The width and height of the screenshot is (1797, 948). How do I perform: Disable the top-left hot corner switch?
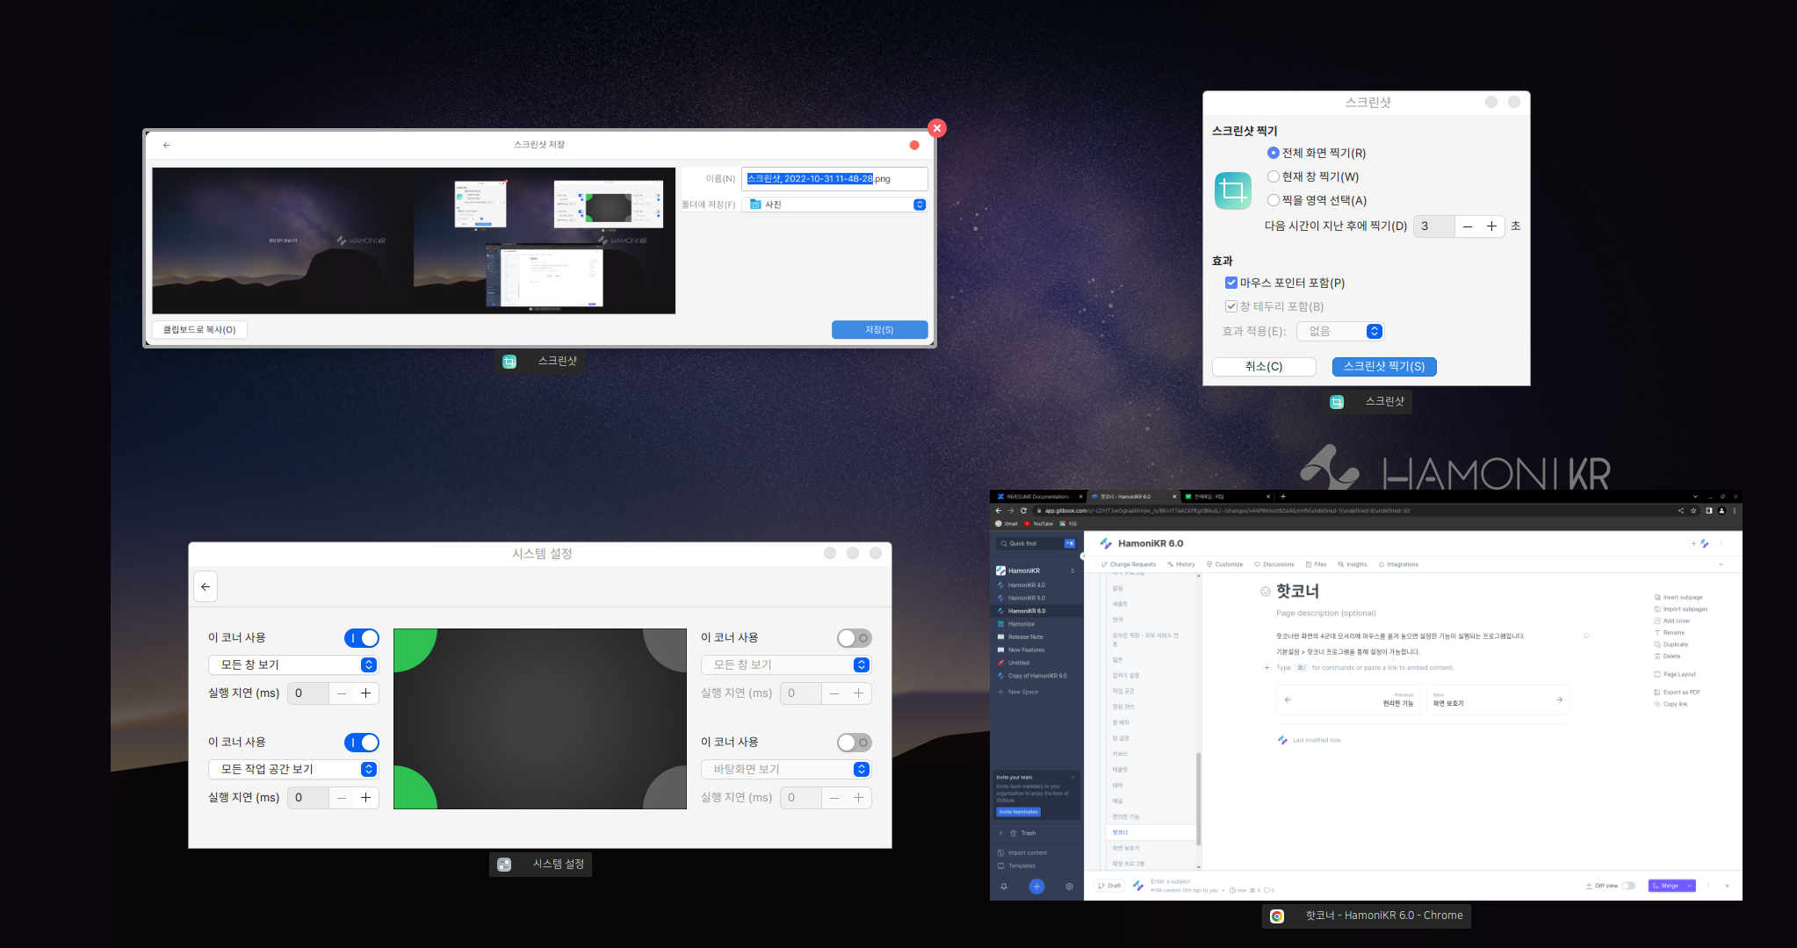pyautogui.click(x=362, y=638)
